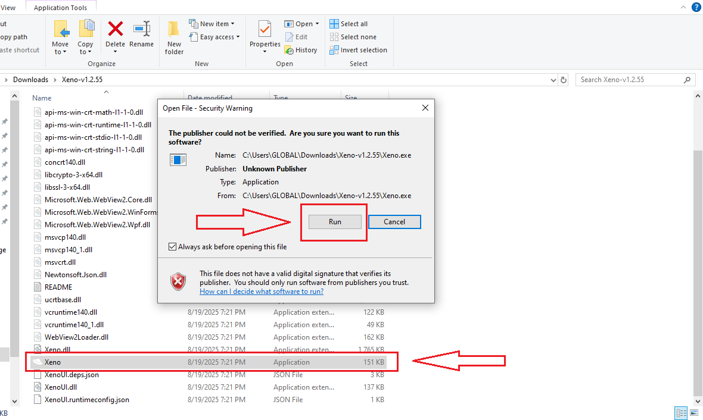Click the red Delete X icon
This screenshot has height=420, width=703.
coord(115,29)
